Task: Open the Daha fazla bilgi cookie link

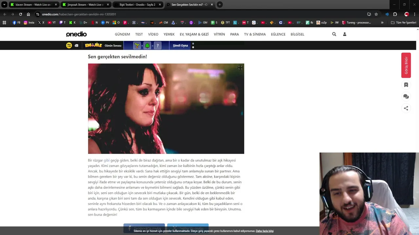Action: click(x=264, y=231)
